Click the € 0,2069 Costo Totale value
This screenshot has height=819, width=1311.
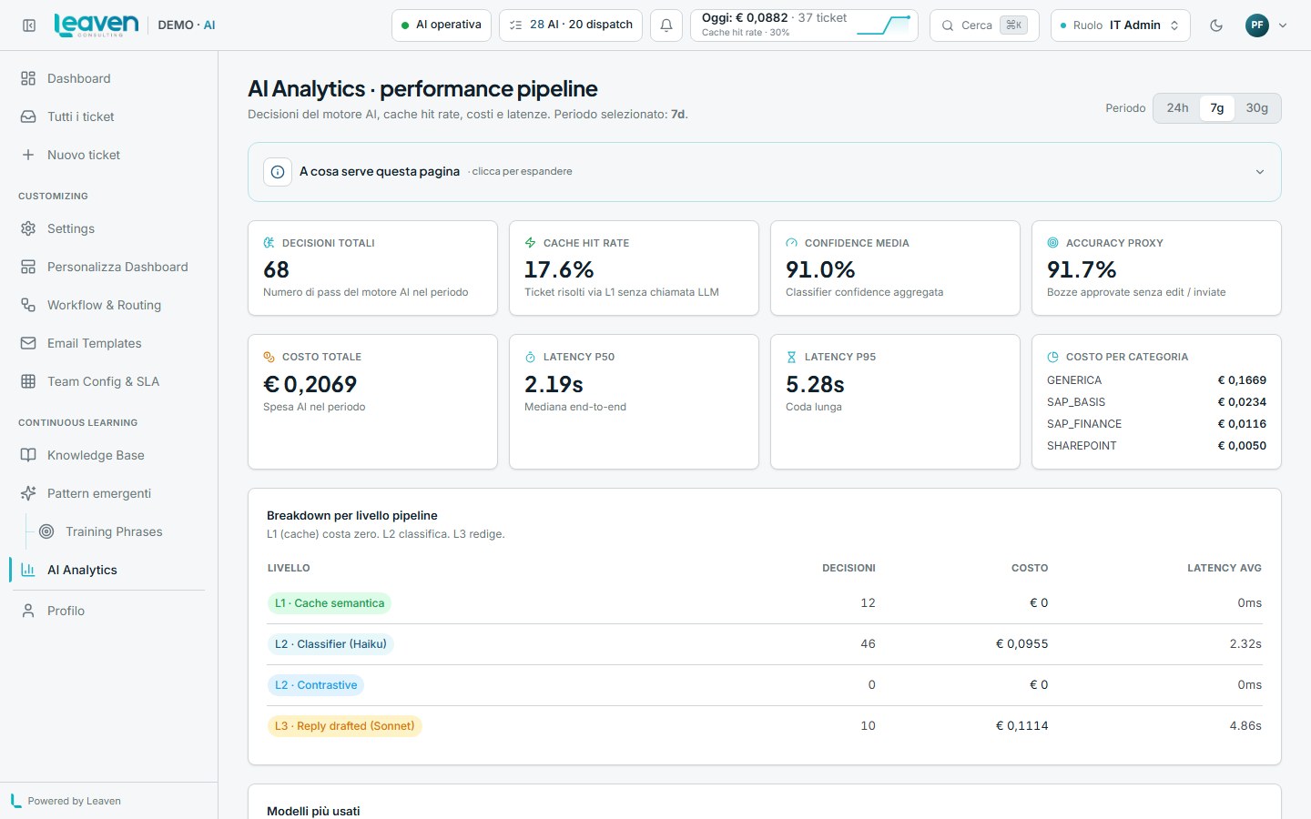tap(310, 384)
